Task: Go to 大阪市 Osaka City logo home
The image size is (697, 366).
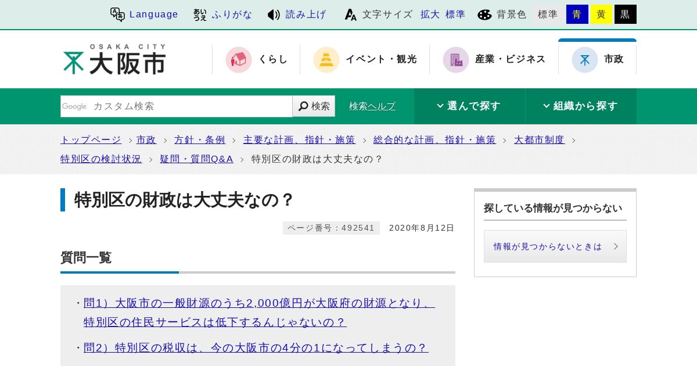Action: (114, 59)
